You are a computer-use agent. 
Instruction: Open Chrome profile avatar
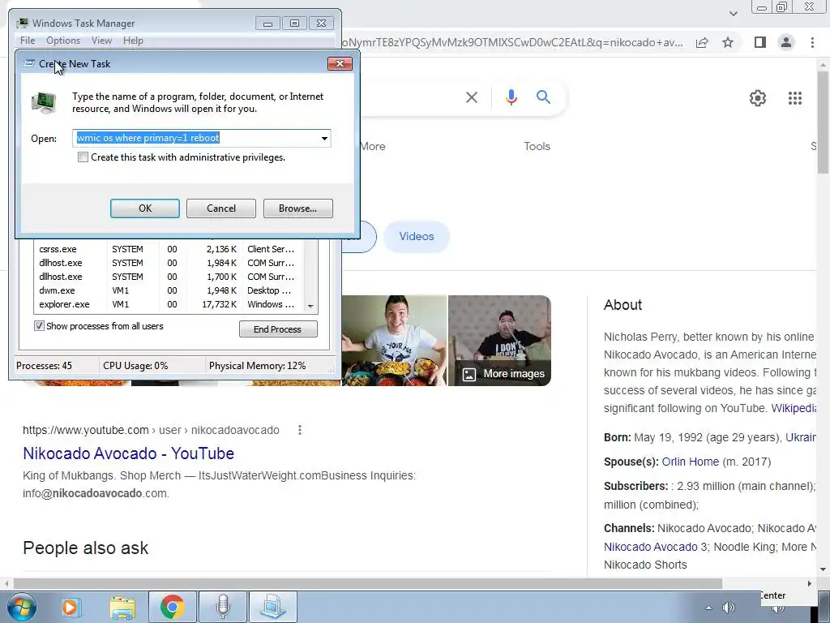click(x=786, y=42)
